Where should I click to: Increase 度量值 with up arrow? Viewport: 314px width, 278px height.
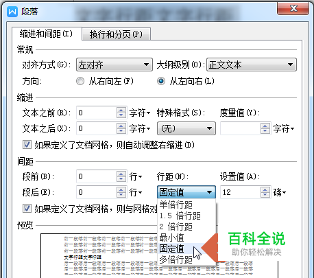(265, 126)
